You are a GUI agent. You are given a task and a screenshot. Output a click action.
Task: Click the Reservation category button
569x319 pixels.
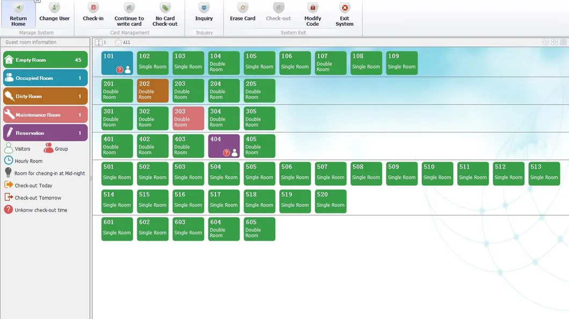point(45,132)
